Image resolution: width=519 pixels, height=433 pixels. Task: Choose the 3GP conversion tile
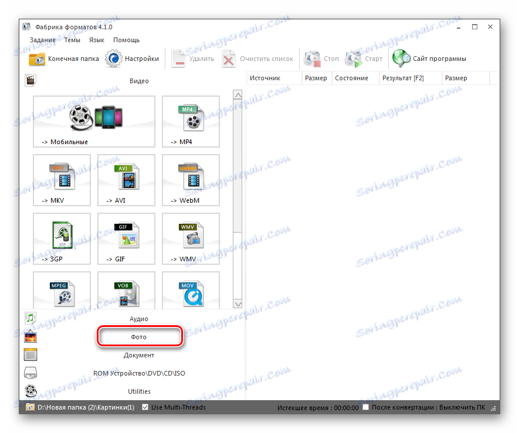click(x=62, y=238)
